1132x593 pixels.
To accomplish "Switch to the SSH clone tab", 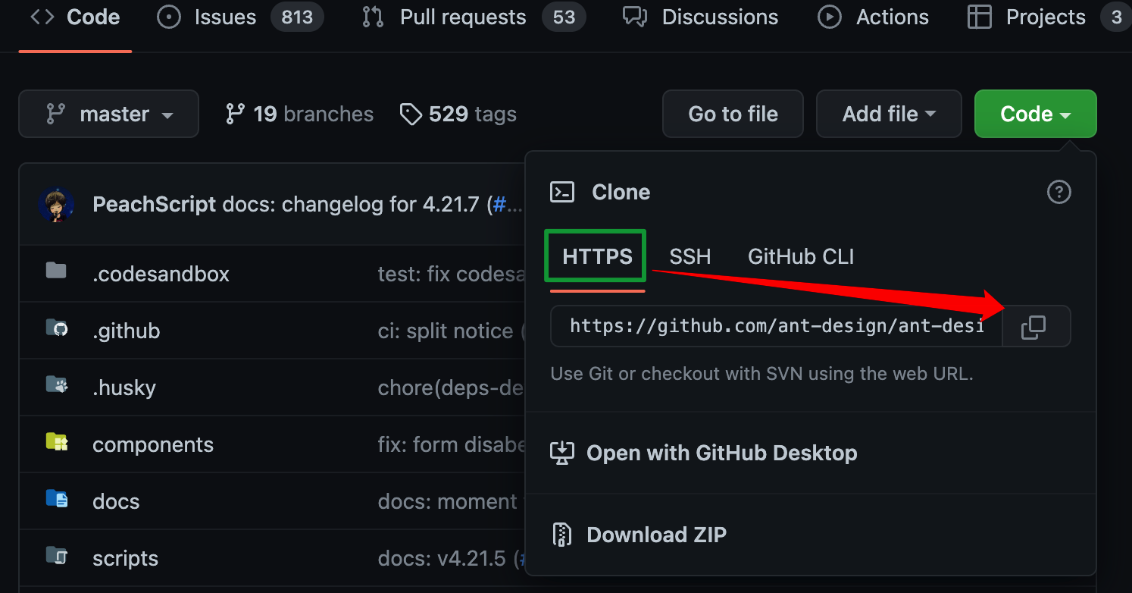I will coord(690,256).
